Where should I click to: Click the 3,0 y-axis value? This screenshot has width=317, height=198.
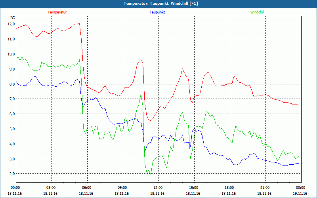pos(11,159)
